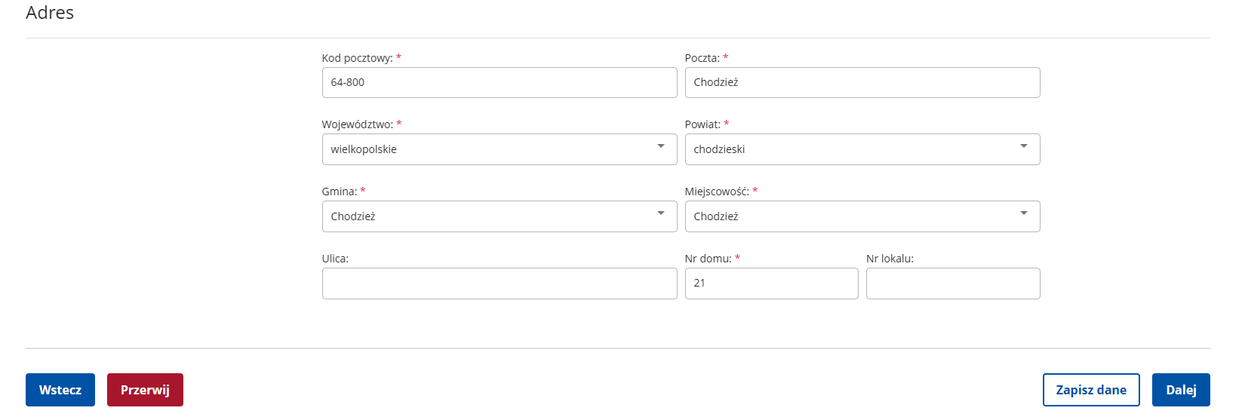
Task: Click the arrow icon of Powiat dropdown
Action: (x=1024, y=146)
